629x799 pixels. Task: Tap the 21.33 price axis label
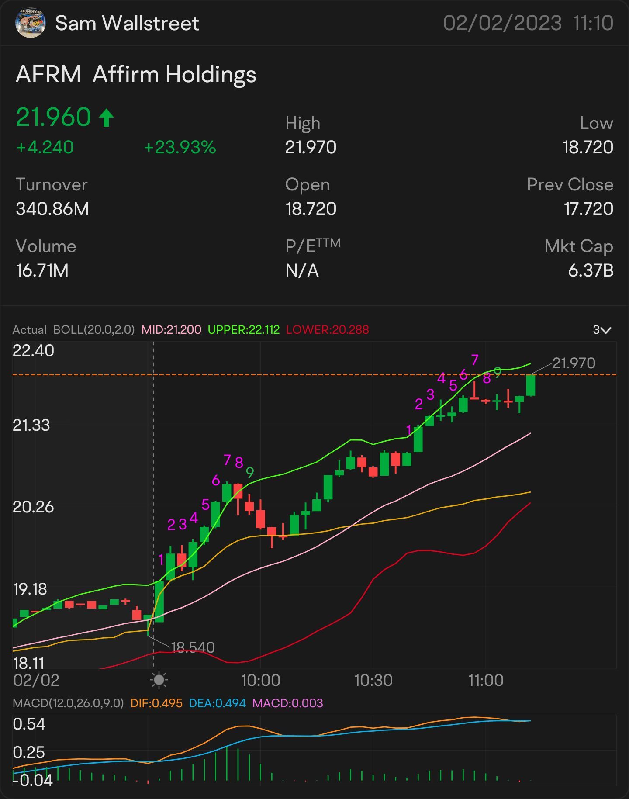pyautogui.click(x=31, y=425)
